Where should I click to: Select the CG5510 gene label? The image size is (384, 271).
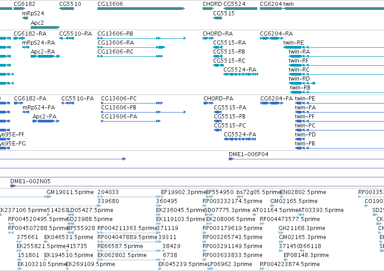(x=70, y=4)
